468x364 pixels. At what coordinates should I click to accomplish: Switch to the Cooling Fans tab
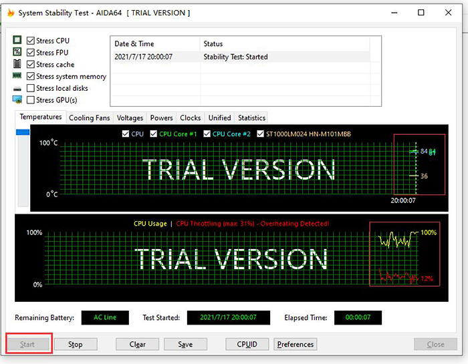[90, 118]
